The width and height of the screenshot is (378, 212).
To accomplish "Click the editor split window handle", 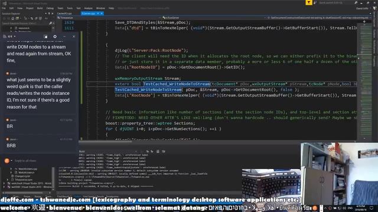I will tap(364, 22).
